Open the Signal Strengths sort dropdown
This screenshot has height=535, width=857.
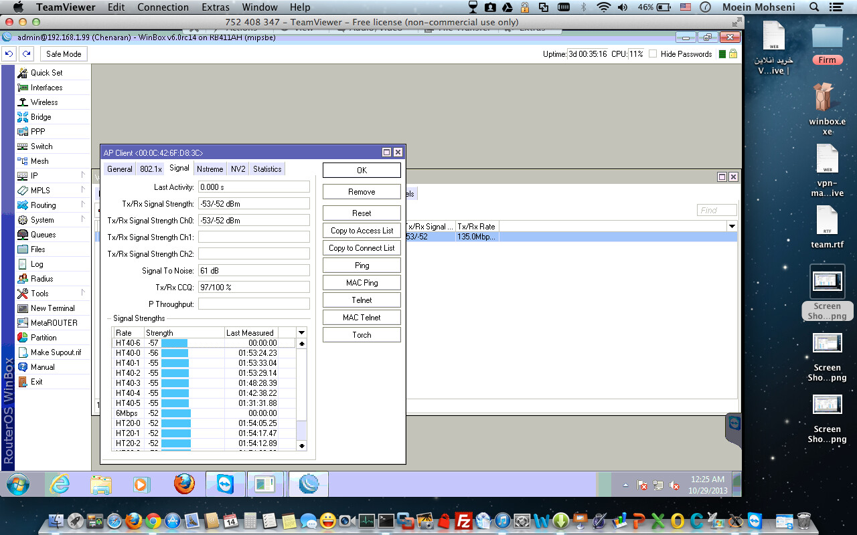click(x=300, y=332)
